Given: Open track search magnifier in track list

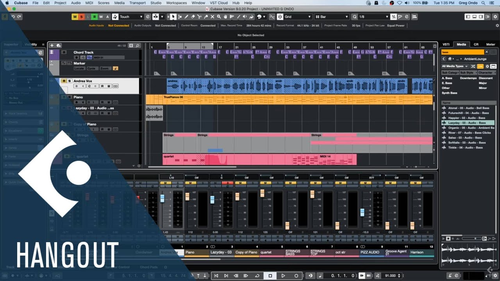Looking at the screenshot, I should point(138,46).
